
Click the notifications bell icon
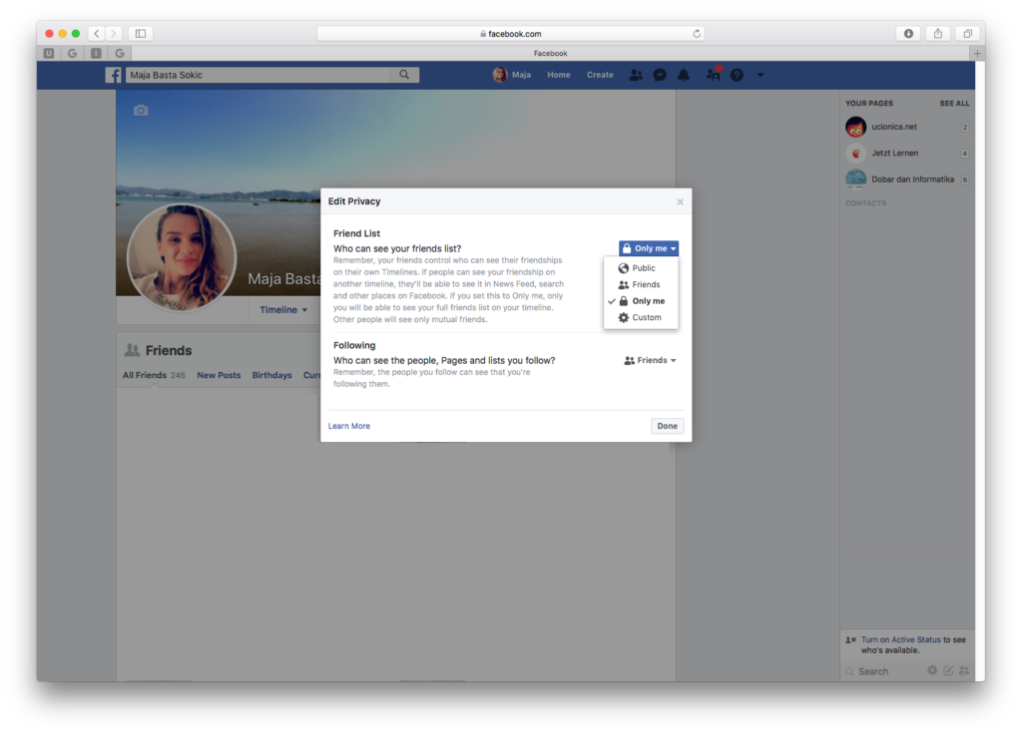click(x=684, y=75)
